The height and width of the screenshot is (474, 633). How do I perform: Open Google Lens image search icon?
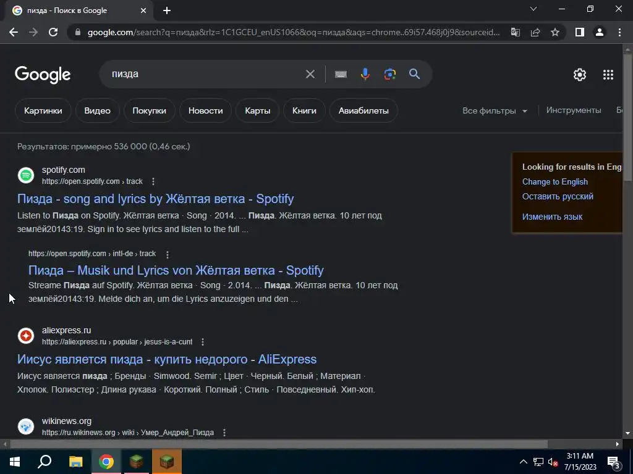pos(390,74)
